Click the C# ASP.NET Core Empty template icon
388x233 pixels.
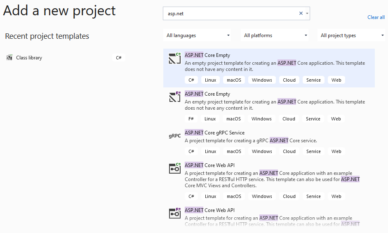point(175,58)
